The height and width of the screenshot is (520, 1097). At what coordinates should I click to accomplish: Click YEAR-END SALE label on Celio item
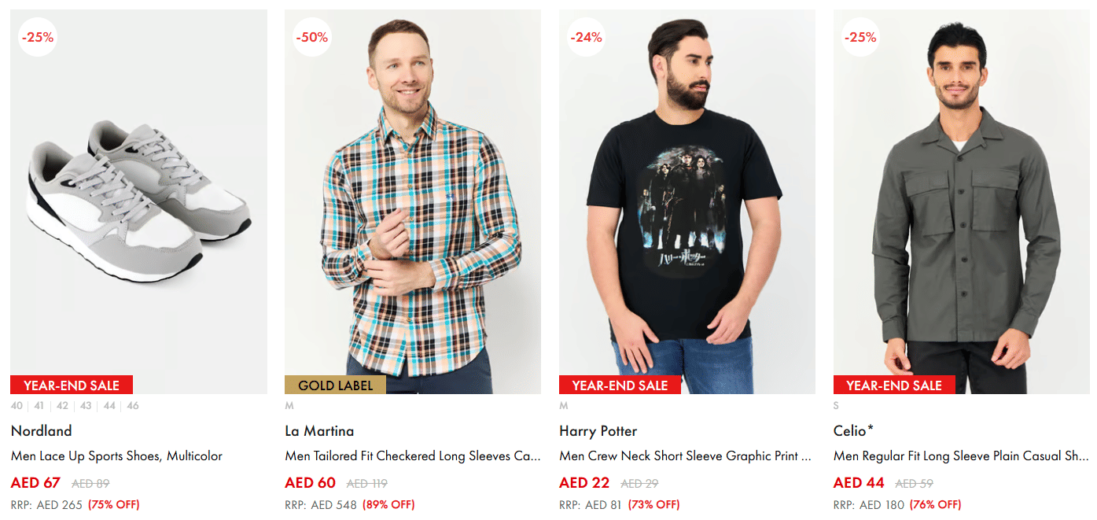click(x=894, y=385)
